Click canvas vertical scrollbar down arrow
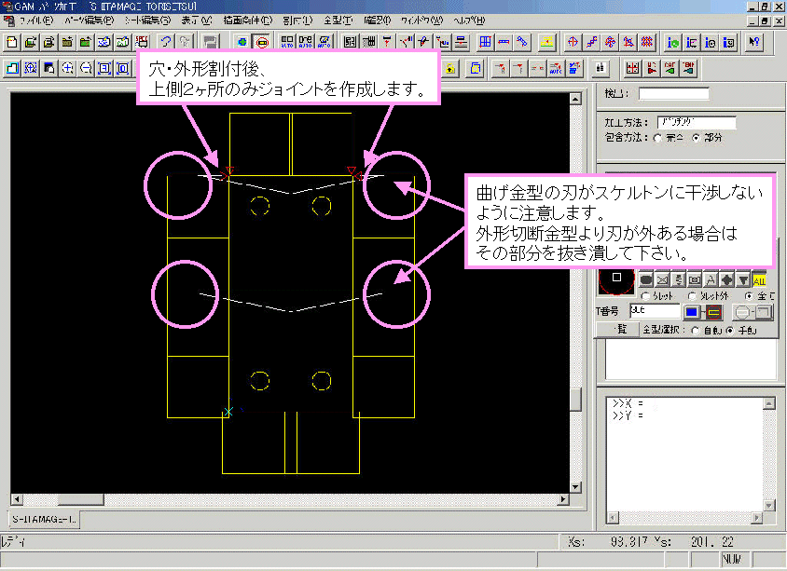 click(x=575, y=487)
